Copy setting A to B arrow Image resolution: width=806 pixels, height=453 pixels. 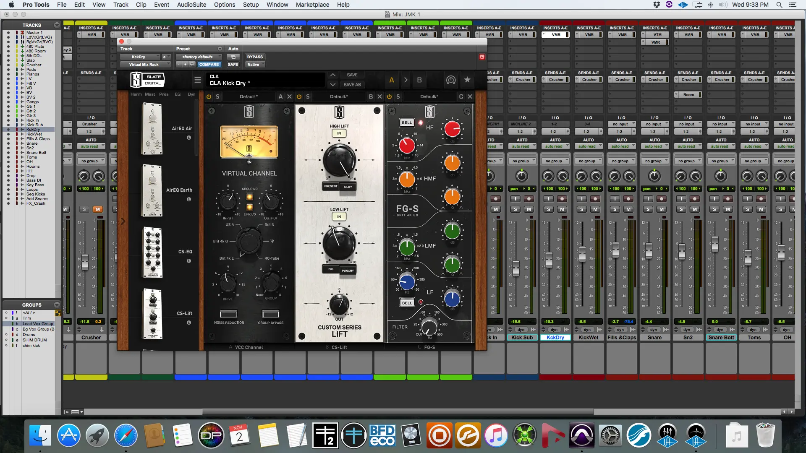(406, 80)
